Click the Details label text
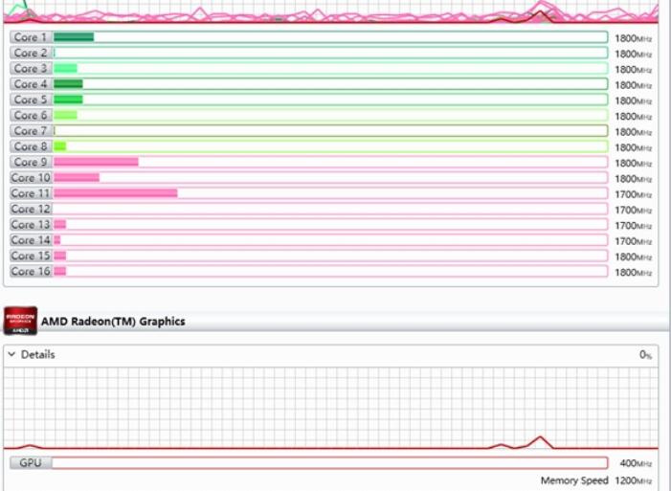The height and width of the screenshot is (491, 671). point(38,354)
